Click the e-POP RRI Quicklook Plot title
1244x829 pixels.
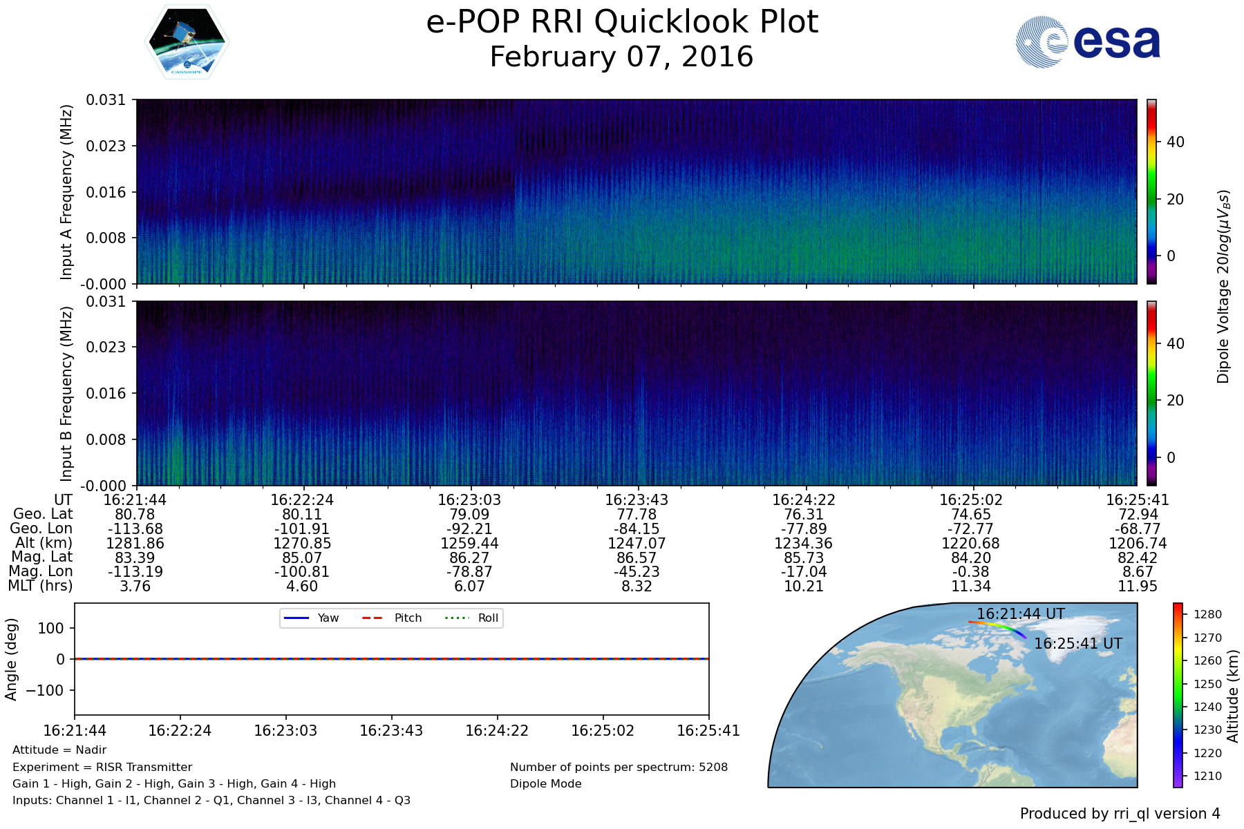(x=622, y=22)
